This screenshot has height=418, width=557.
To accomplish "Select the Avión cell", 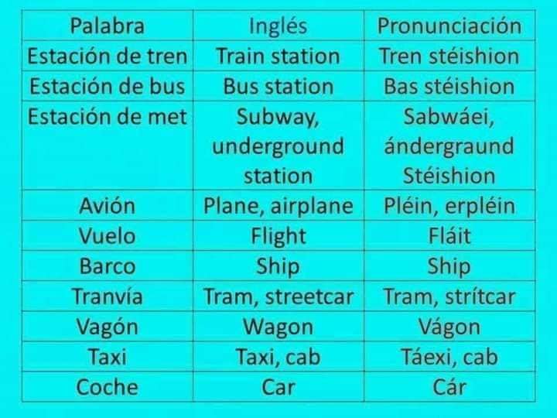I will [x=108, y=205].
